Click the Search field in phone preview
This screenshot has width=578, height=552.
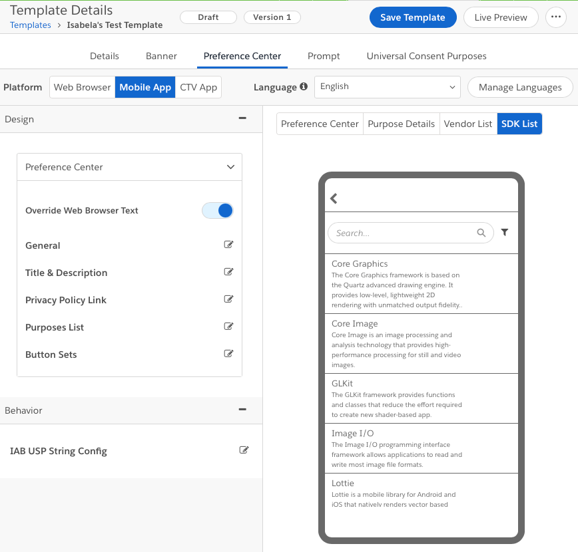[410, 233]
